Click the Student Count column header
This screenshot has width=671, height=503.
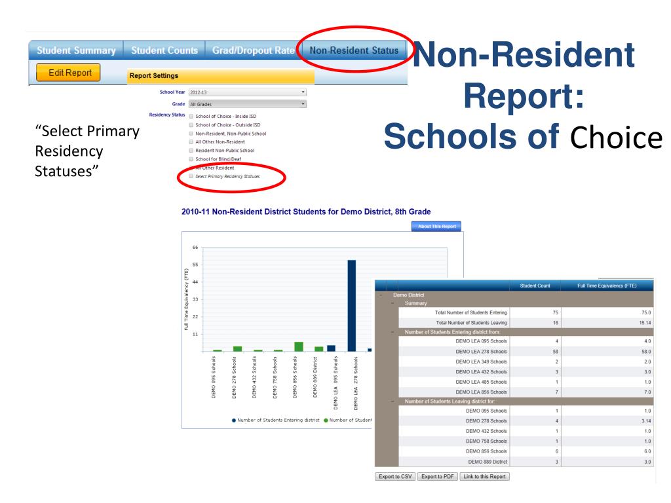click(535, 286)
